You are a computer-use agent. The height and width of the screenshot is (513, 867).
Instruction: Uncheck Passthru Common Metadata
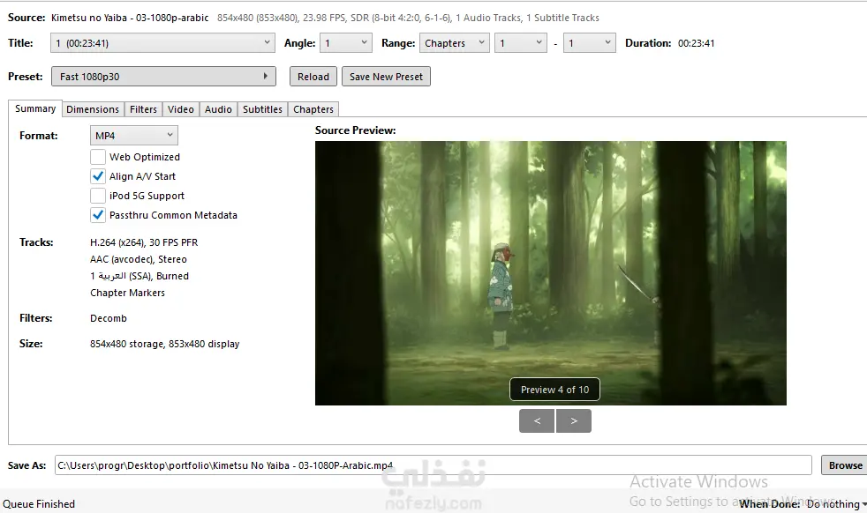98,215
